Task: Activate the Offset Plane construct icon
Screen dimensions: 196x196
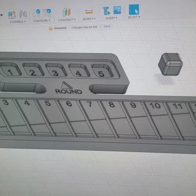Action: tap(67, 12)
